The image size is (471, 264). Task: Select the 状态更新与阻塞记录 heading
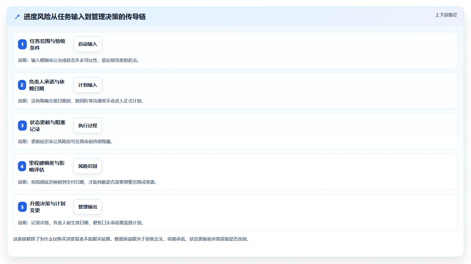[x=47, y=126]
